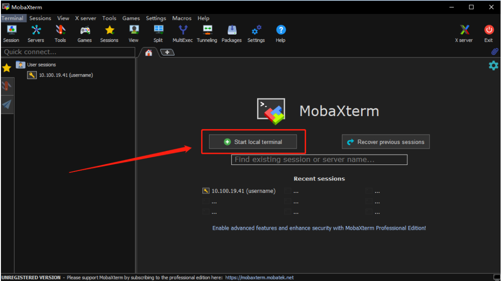Open a new tab with plus button
Viewport: 502px width, 281px height.
click(x=167, y=52)
